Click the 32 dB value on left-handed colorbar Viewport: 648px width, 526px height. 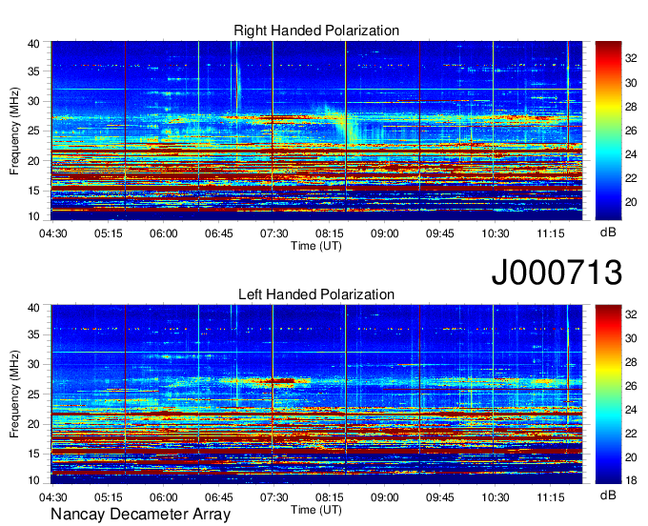point(631,314)
